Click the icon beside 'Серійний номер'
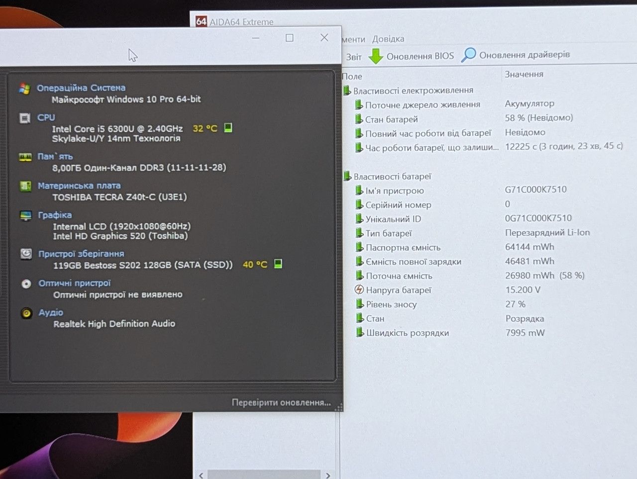The image size is (637, 479). pos(359,204)
